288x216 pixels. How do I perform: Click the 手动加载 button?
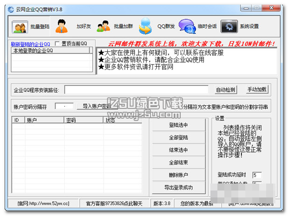tap(257, 89)
